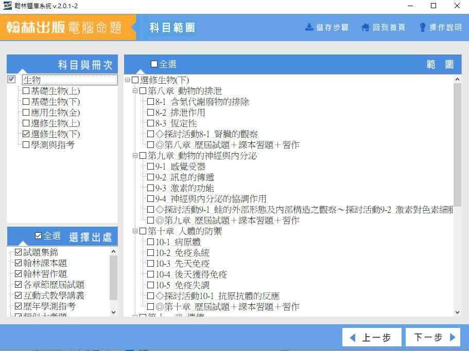Check 基礎生物(上) checkbox
Image resolution: width=469 pixels, height=351 pixels.
[x=26, y=91]
